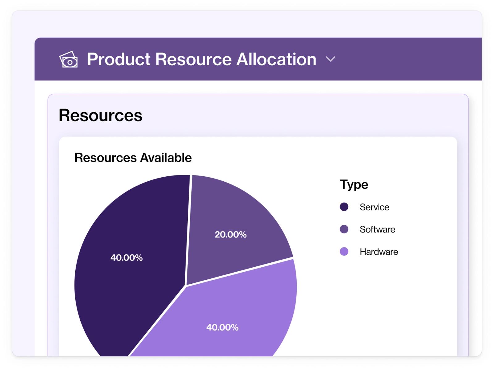Click the Software legend color dot

(x=344, y=229)
